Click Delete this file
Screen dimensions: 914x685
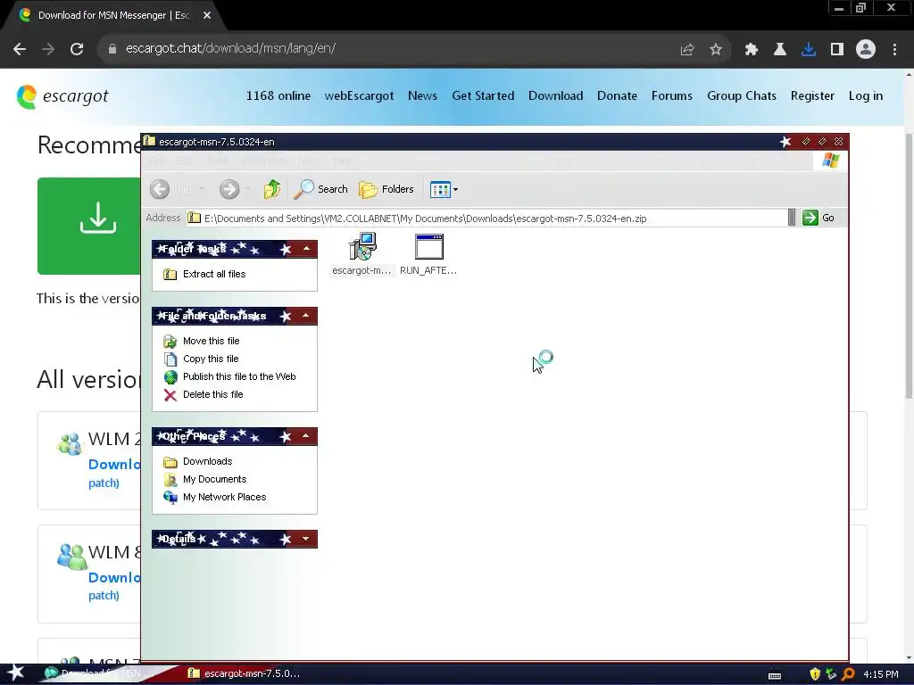point(212,394)
